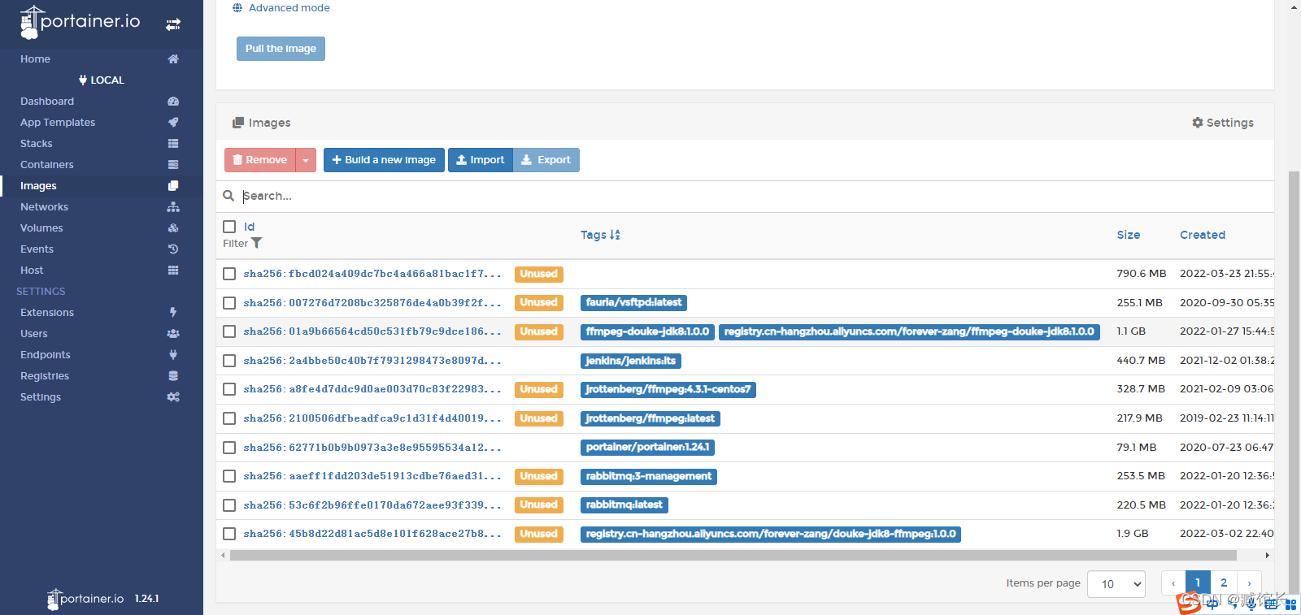The width and height of the screenshot is (1301, 615).
Task: Go to Networks in sidebar
Action: 45,206
